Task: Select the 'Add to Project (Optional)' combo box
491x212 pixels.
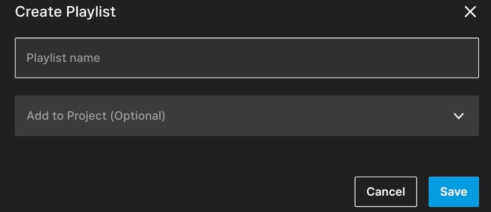Action: [x=247, y=116]
